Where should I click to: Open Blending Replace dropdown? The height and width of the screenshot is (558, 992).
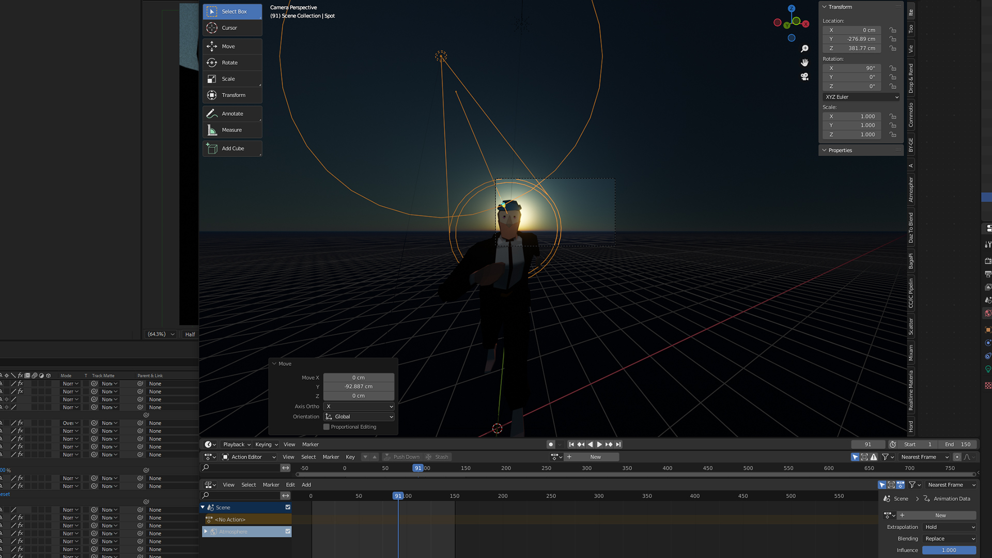(x=949, y=538)
